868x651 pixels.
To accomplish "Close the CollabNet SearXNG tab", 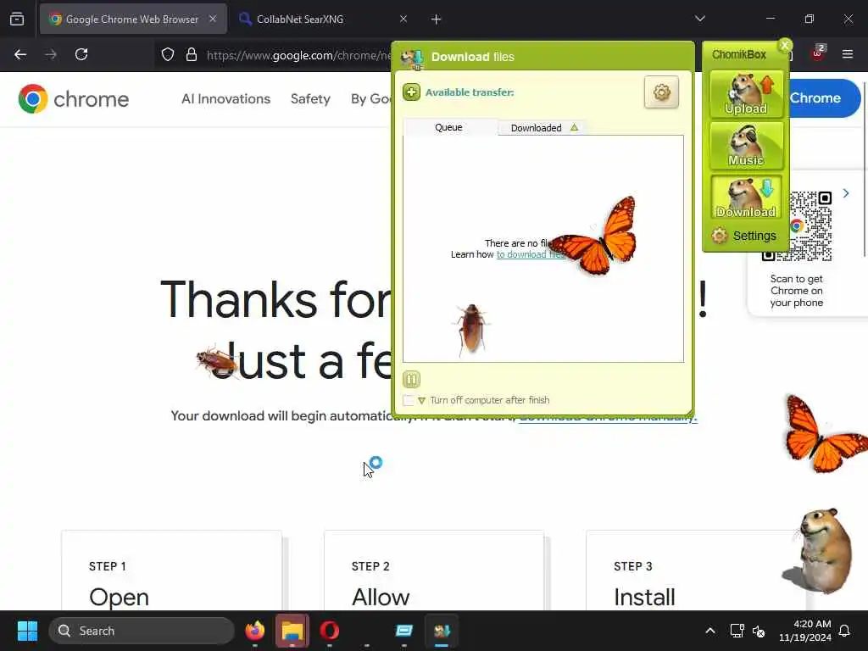I will (403, 19).
